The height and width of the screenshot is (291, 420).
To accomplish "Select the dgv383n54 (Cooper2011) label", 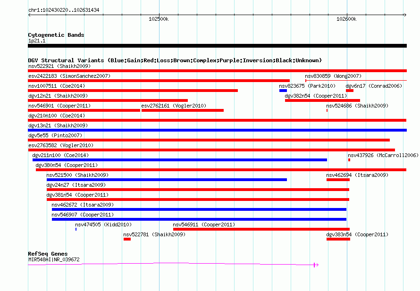I will pos(357,234).
